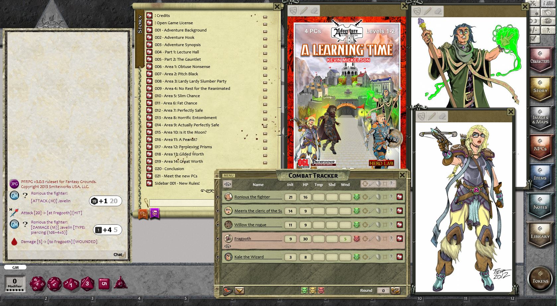Open the modifiers list icon in the top-right toolbar
The height and width of the screenshot is (306, 557).
coord(534,12)
